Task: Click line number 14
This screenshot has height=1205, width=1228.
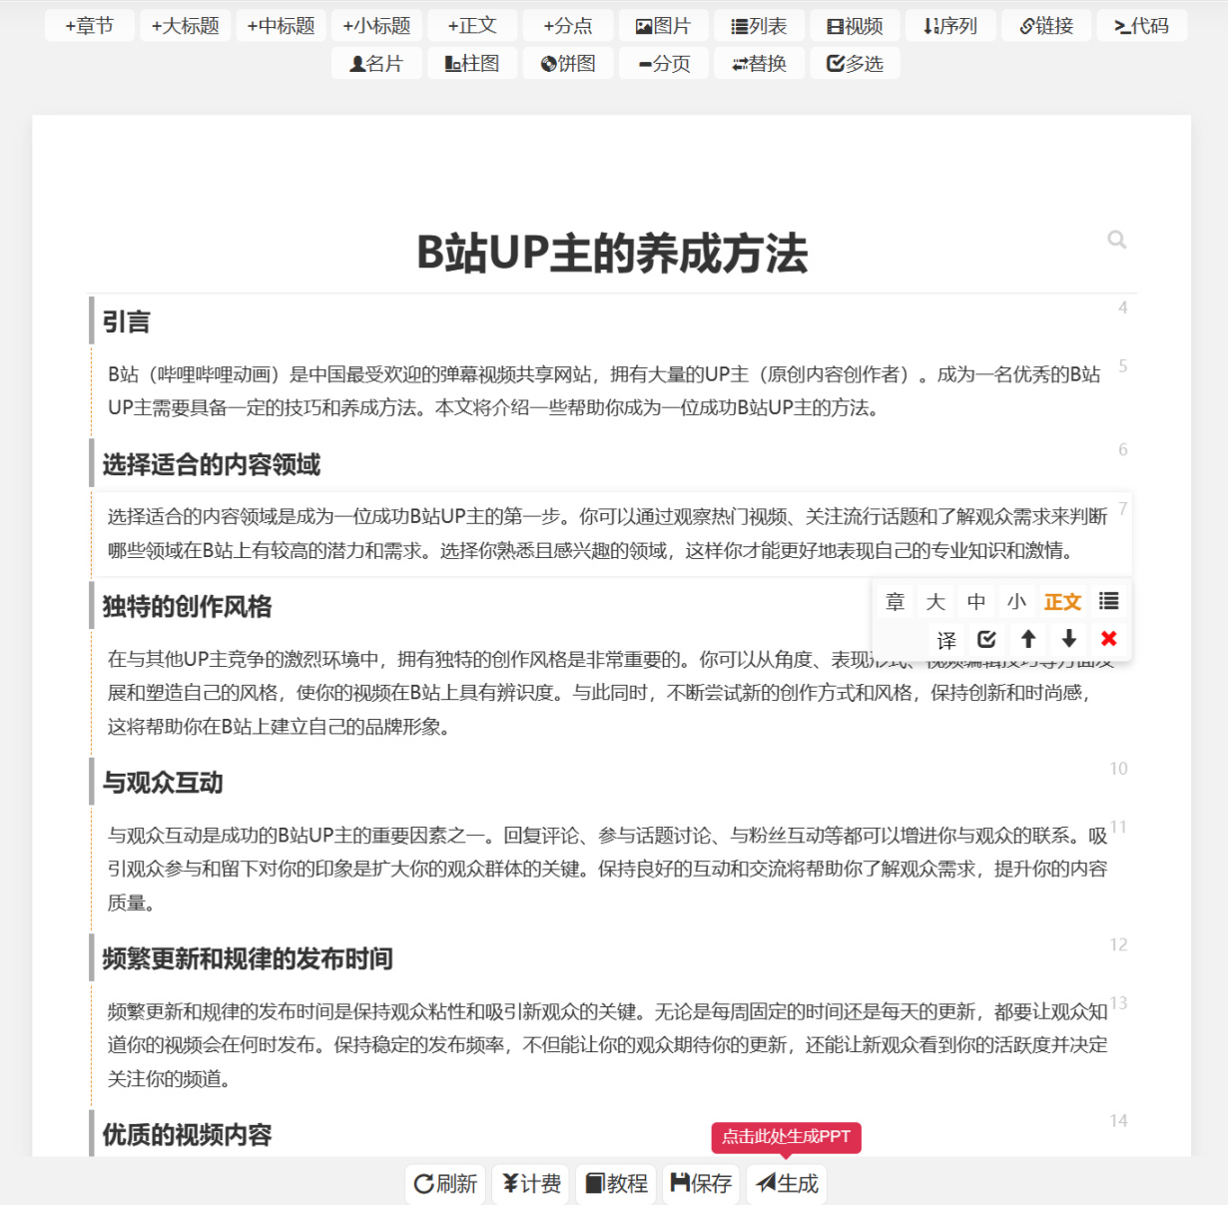Action: [1119, 1121]
